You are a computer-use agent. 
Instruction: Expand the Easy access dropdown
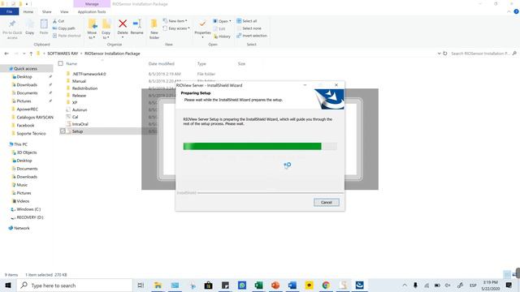(176, 28)
